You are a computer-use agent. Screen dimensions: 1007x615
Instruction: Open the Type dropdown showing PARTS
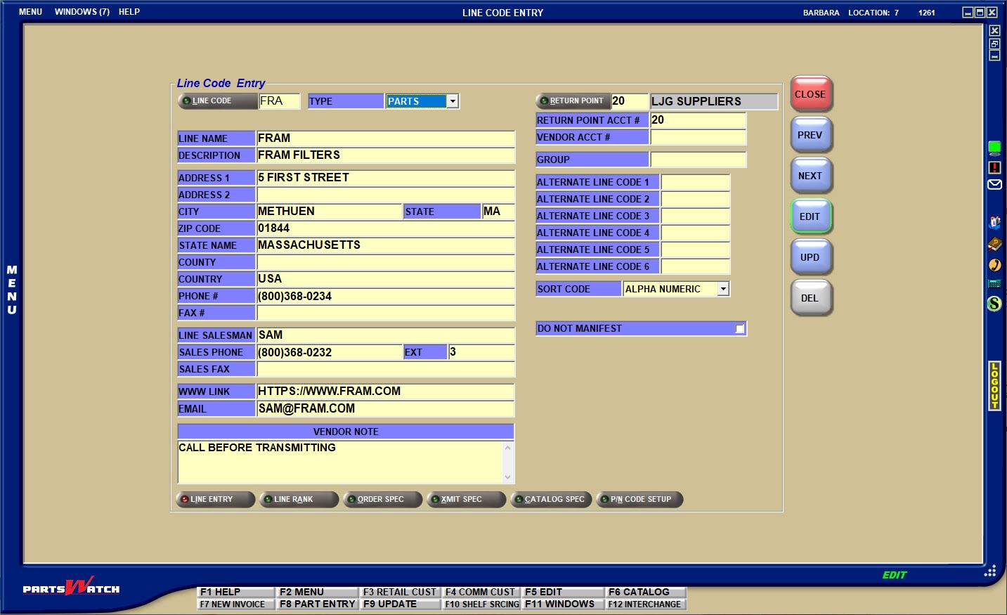pos(453,101)
